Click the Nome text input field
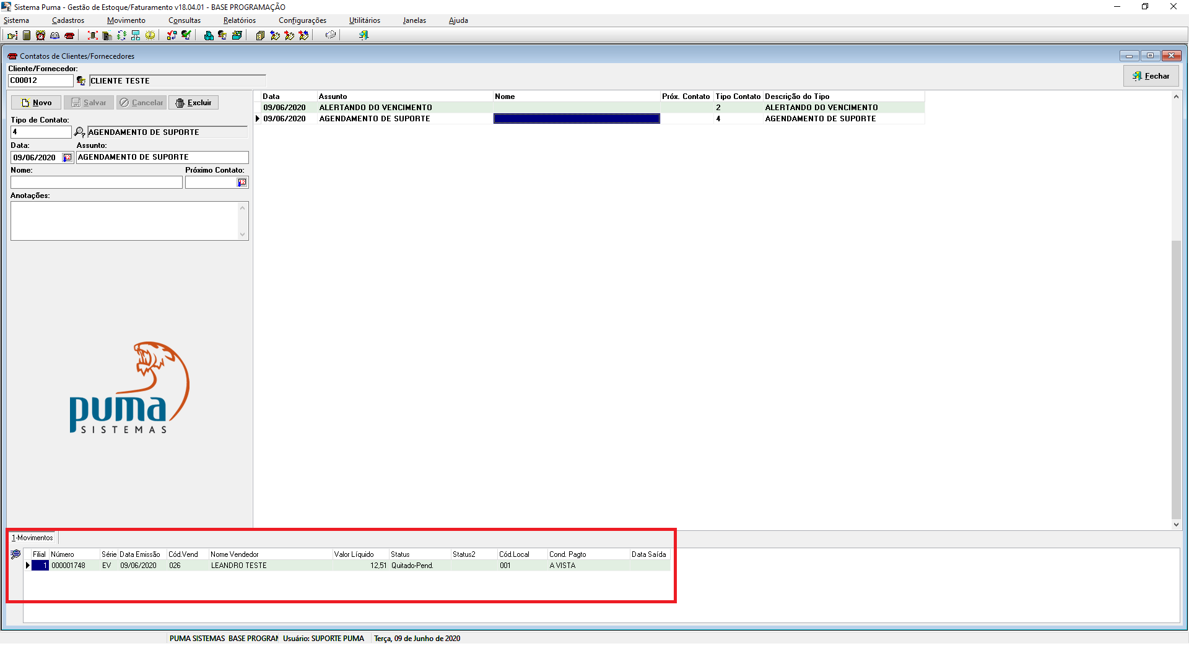The image size is (1189, 646). pos(97,183)
